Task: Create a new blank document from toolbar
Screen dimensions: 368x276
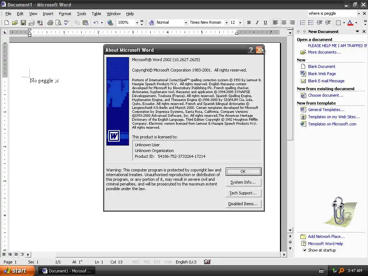Action: pos(6,23)
